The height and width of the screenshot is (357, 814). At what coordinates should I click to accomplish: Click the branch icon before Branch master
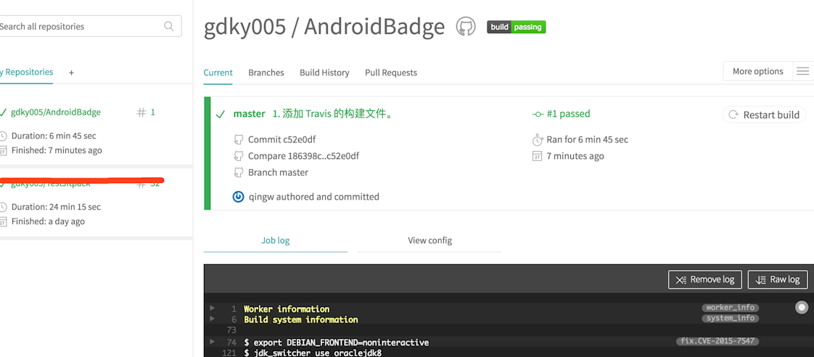[x=239, y=172]
